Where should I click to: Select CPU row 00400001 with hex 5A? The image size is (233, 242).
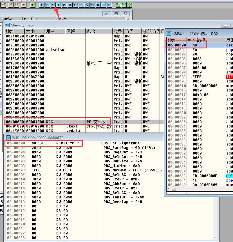[200, 50]
